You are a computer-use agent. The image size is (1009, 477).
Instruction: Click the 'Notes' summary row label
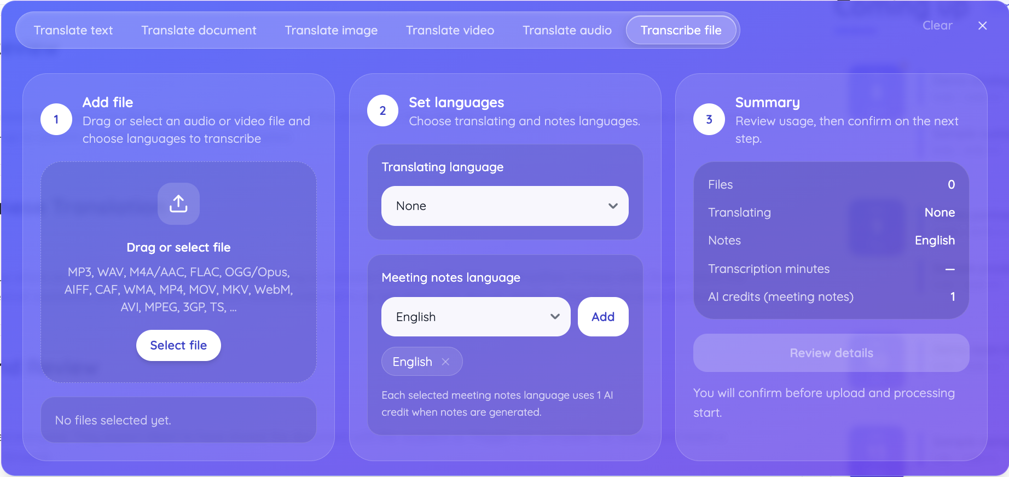tap(724, 240)
